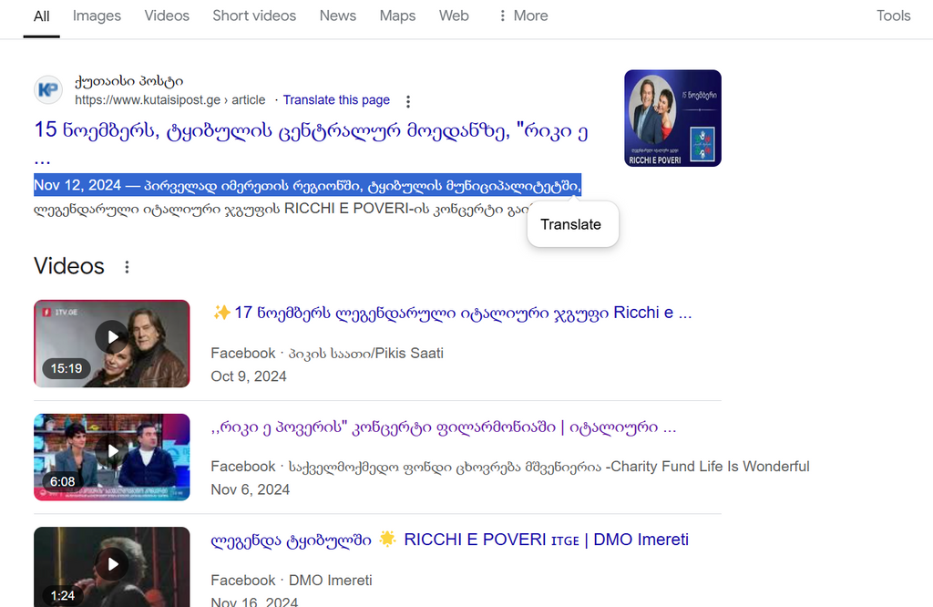The width and height of the screenshot is (933, 607).
Task: Open the Tools search filters
Action: pyautogui.click(x=893, y=16)
